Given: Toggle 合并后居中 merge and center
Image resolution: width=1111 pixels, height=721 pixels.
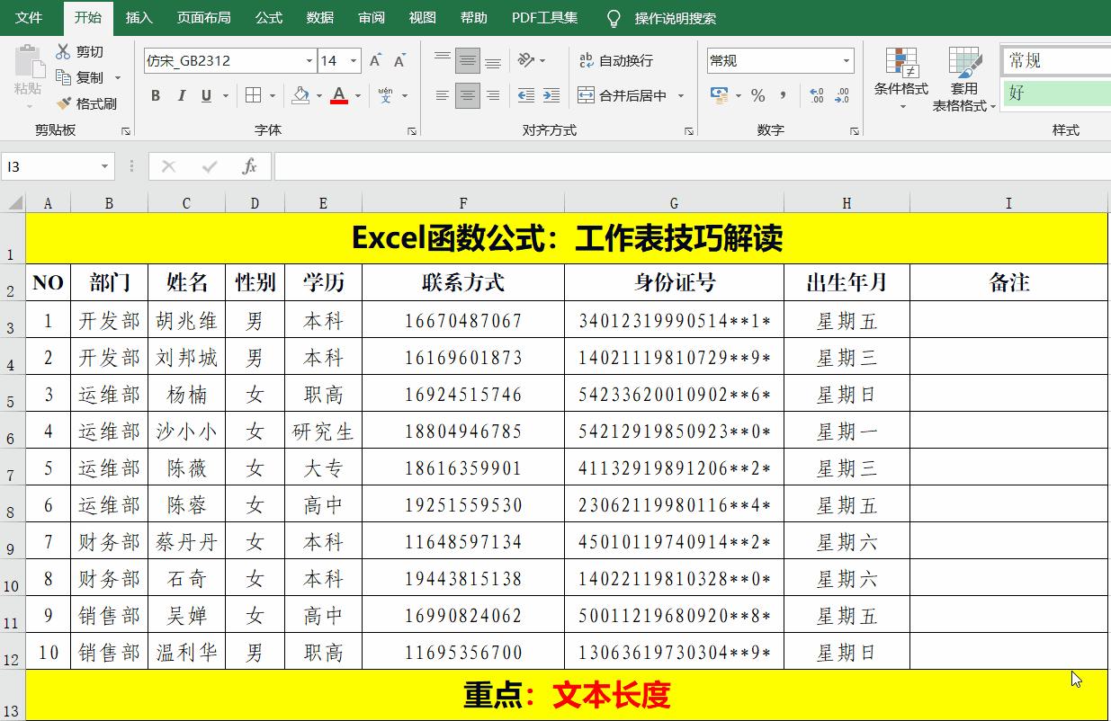Looking at the screenshot, I should [x=621, y=94].
